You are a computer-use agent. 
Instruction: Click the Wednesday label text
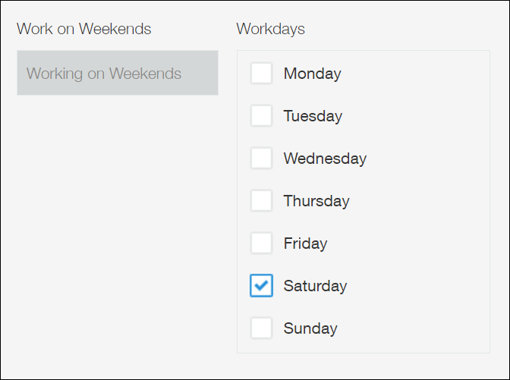(325, 159)
